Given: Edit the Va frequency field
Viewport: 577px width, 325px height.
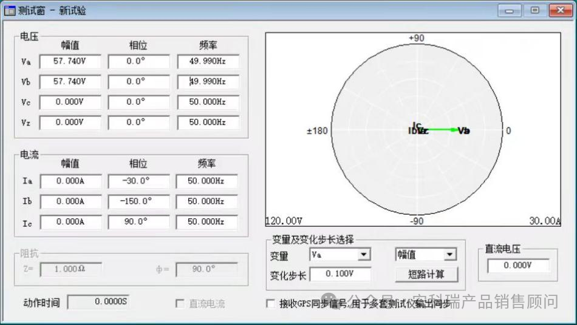Looking at the screenshot, I should click(x=208, y=61).
